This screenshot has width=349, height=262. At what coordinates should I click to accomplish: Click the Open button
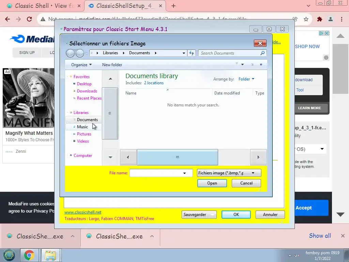(212, 183)
